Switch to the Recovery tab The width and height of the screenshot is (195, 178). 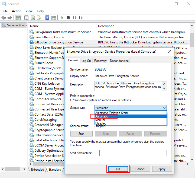(100, 61)
